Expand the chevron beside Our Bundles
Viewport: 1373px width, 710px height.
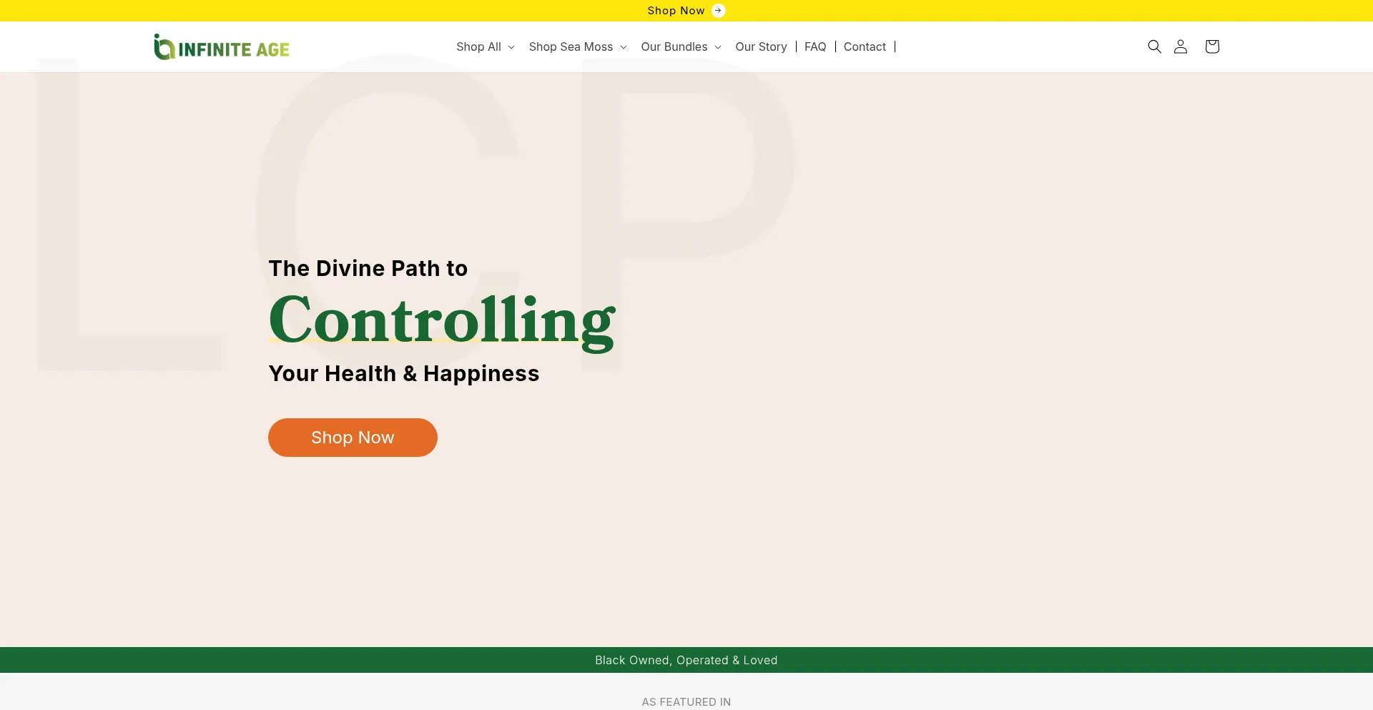pyautogui.click(x=718, y=47)
